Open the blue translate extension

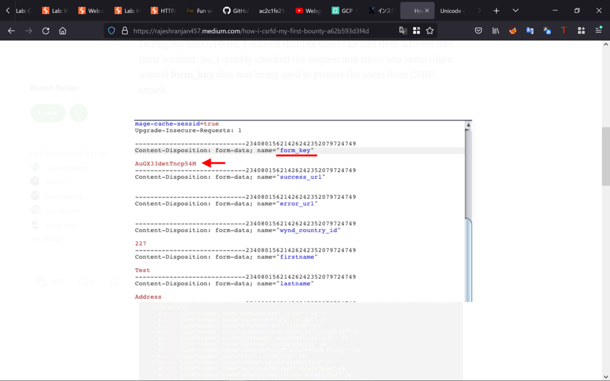pos(530,31)
